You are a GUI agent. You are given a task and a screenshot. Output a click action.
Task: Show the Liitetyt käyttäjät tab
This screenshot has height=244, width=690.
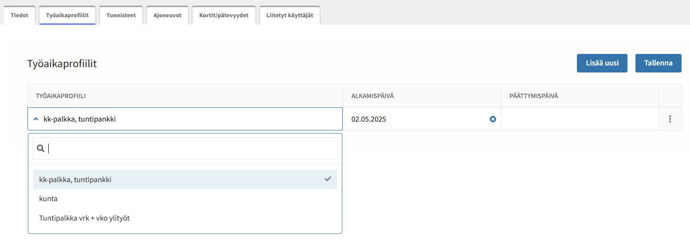click(x=290, y=15)
